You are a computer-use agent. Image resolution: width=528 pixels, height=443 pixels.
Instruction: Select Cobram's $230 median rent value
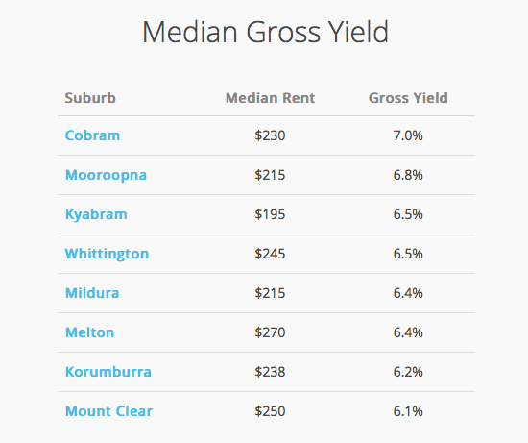pyautogui.click(x=270, y=135)
